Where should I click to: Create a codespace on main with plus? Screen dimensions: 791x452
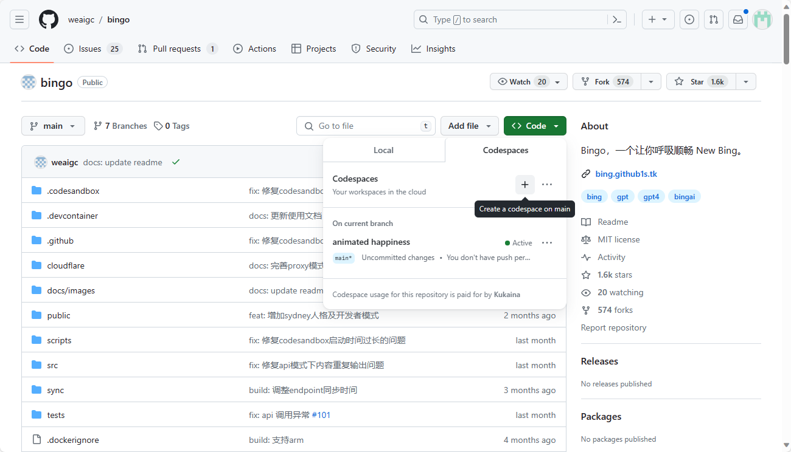(525, 184)
